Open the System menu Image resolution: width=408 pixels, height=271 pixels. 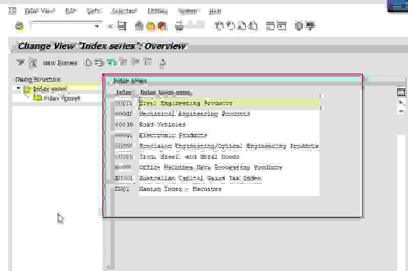[x=187, y=11]
